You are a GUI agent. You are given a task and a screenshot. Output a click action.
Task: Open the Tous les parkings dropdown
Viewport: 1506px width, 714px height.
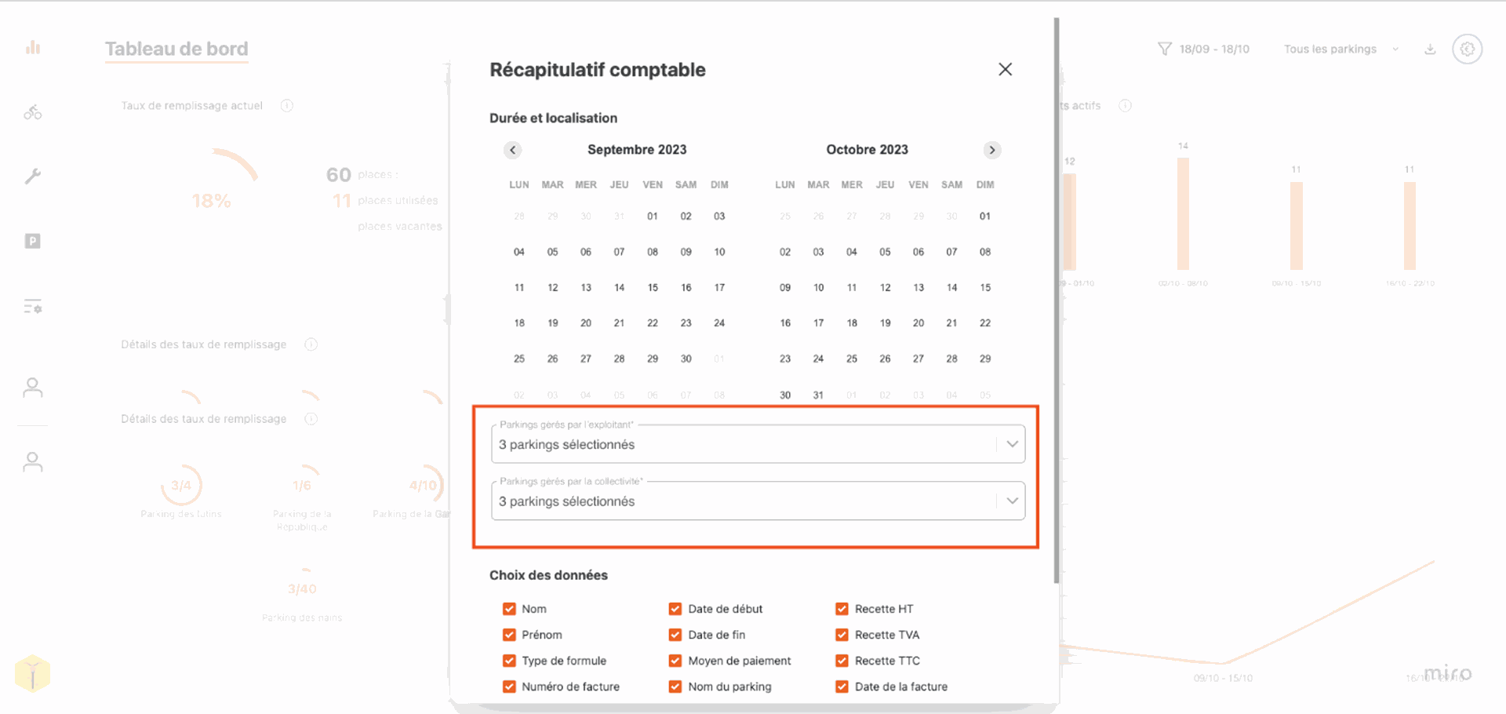[x=1340, y=49]
